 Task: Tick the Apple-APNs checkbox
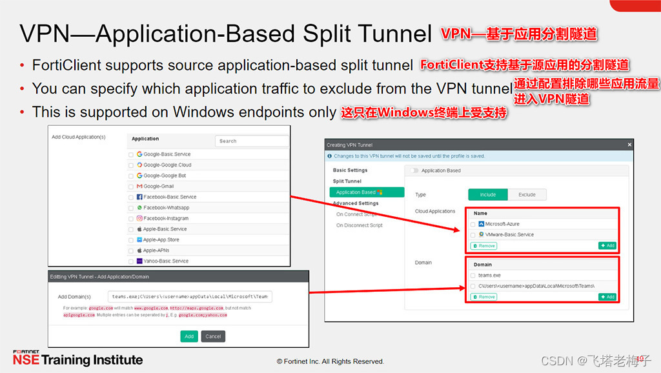(131, 251)
